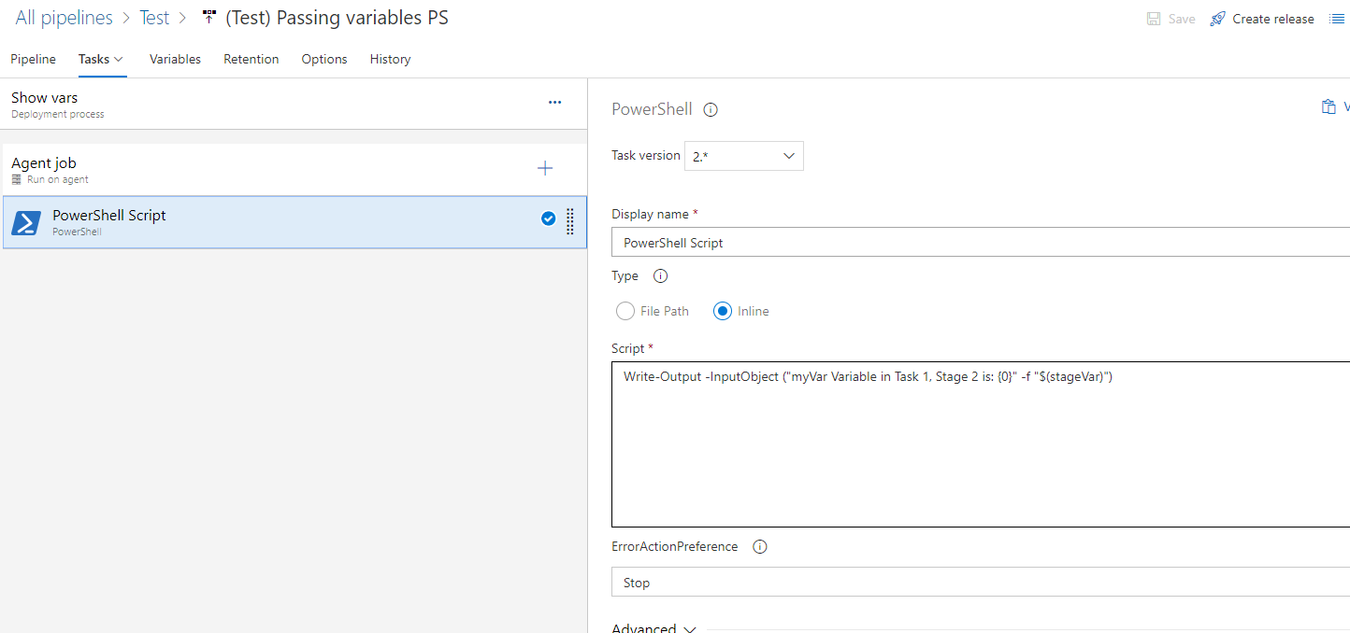
Task: Click the Create release rocket icon
Action: point(1217,19)
